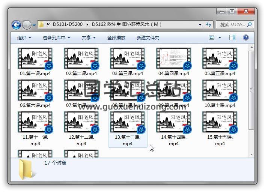Click the refresh button beside address bar
The width and height of the screenshot is (265, 192).
tap(209, 25)
